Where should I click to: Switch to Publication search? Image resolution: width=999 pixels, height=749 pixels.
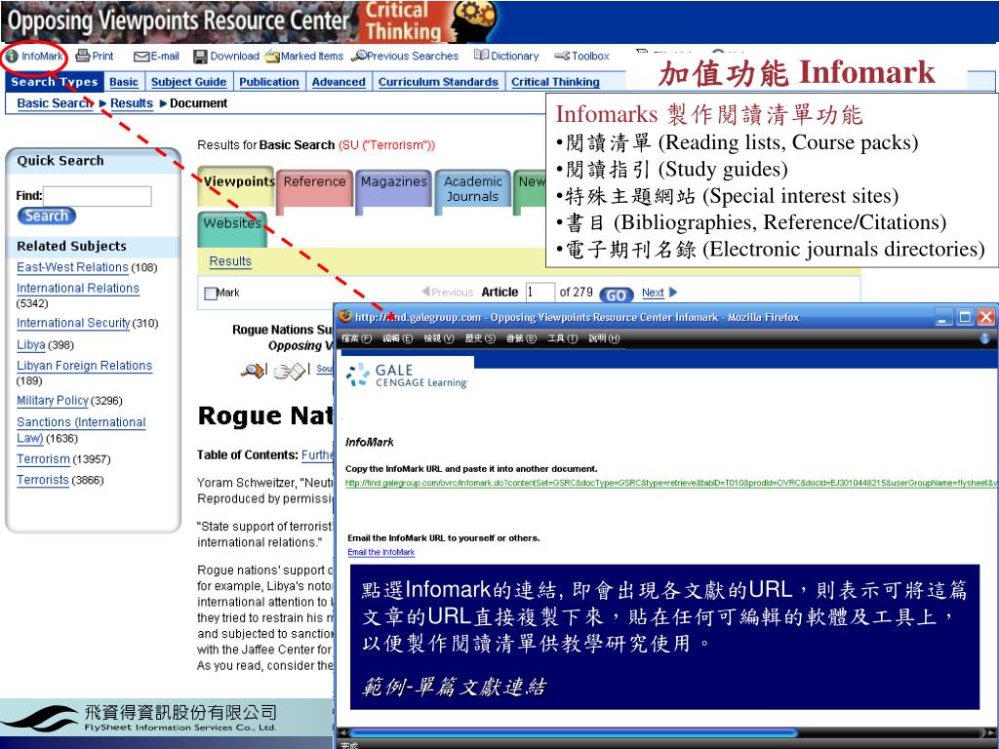click(x=269, y=82)
